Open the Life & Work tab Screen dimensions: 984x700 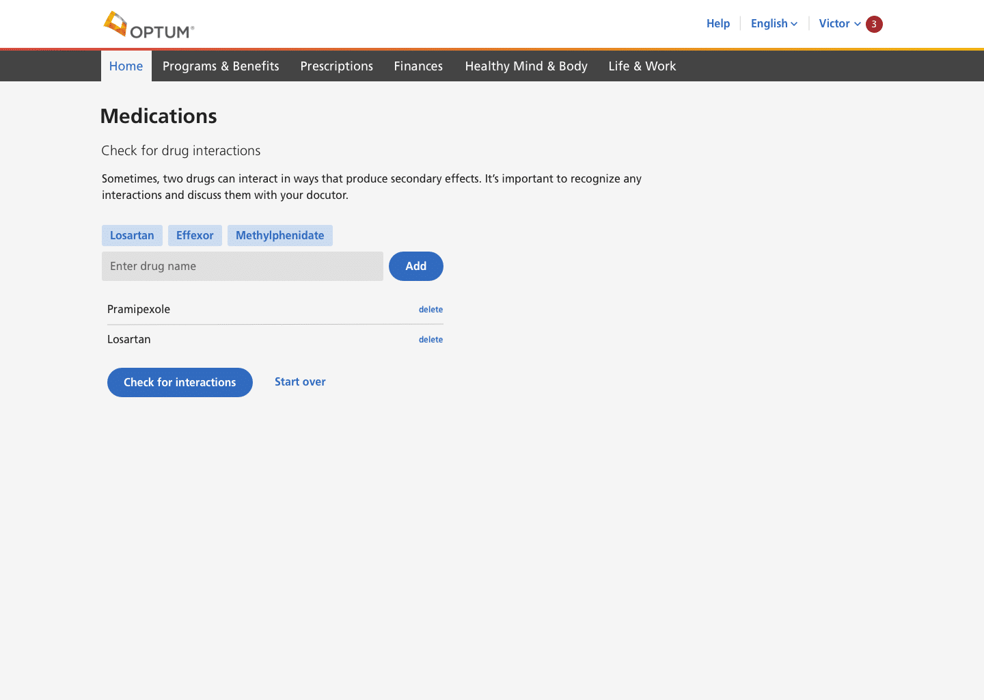click(642, 66)
